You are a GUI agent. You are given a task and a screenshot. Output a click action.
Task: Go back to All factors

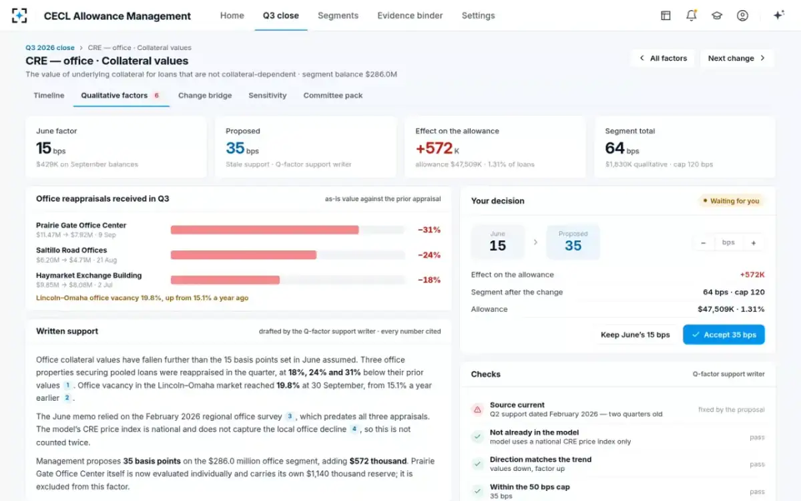click(x=663, y=58)
